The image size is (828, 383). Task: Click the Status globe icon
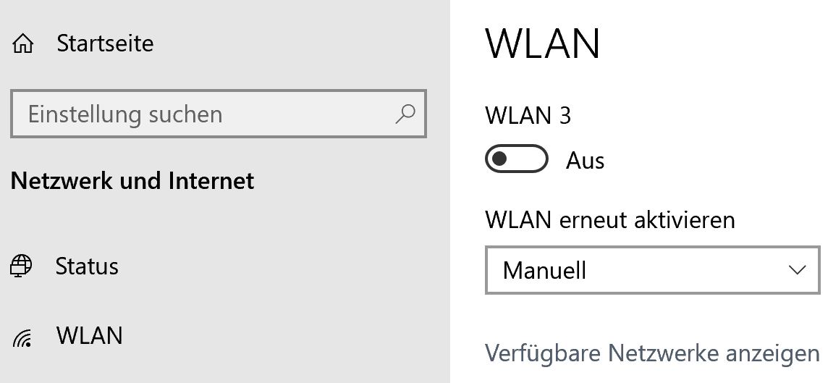[x=21, y=266]
